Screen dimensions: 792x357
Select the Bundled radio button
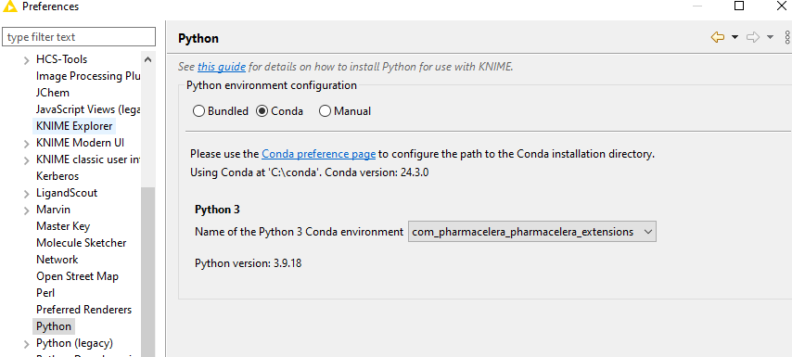(198, 111)
